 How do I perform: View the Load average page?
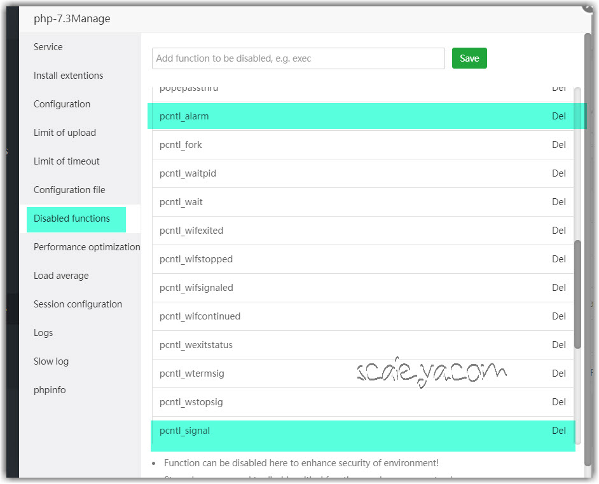[x=61, y=276]
